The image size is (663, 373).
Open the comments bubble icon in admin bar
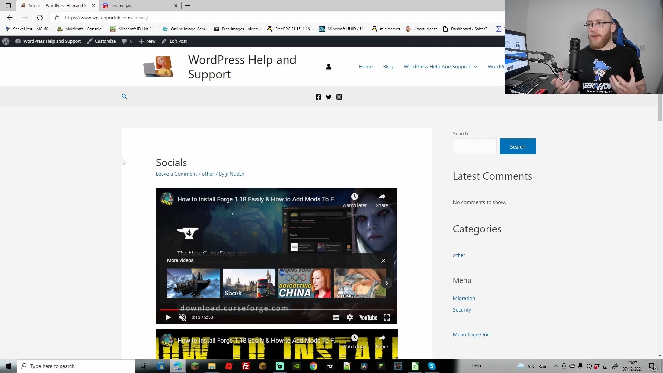tap(124, 41)
